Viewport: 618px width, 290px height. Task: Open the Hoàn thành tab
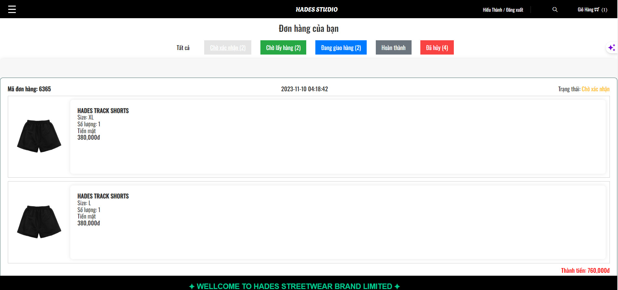point(393,47)
